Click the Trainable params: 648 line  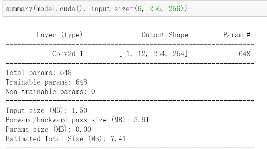[x=46, y=82]
